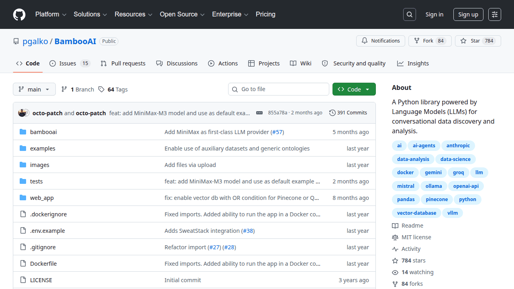Click the MIT license scale icon
The height and width of the screenshot is (289, 514).
coord(395,237)
